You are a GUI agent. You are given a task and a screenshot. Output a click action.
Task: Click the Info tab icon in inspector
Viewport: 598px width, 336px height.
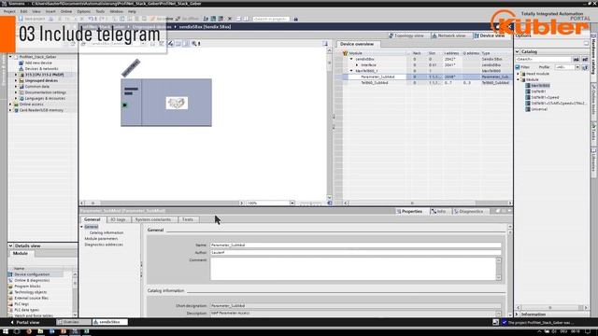pyautogui.click(x=434, y=211)
